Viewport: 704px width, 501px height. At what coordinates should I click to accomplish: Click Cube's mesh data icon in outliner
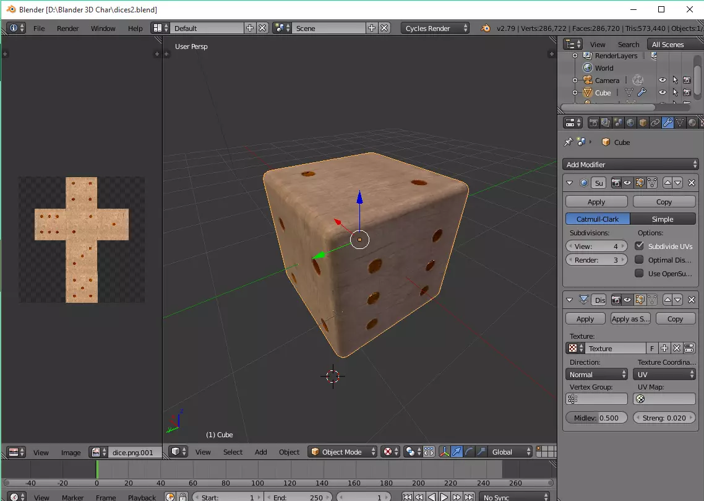[629, 92]
